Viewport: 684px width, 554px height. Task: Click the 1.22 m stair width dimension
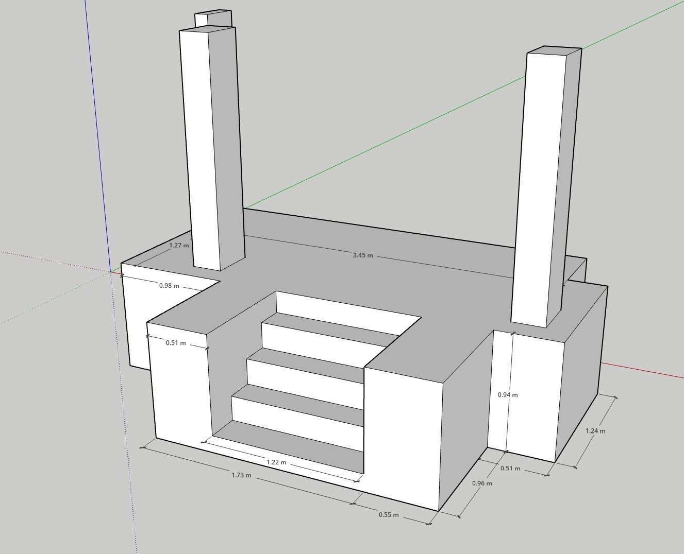(x=276, y=462)
